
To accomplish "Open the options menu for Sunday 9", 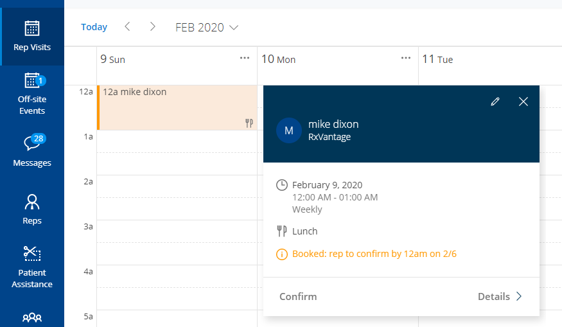I will (245, 58).
